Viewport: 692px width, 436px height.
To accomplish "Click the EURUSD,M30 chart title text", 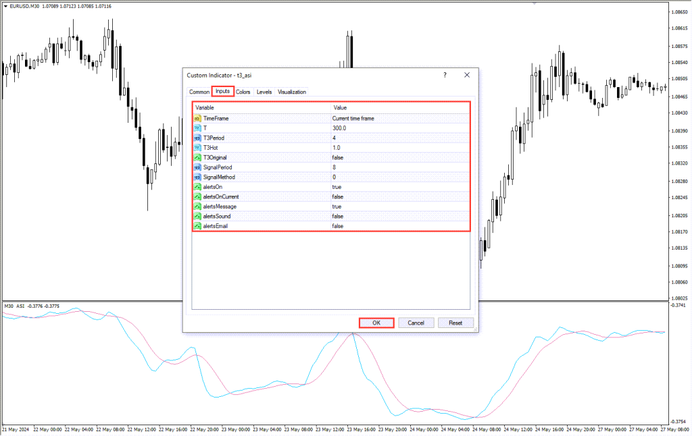I will (24, 6).
